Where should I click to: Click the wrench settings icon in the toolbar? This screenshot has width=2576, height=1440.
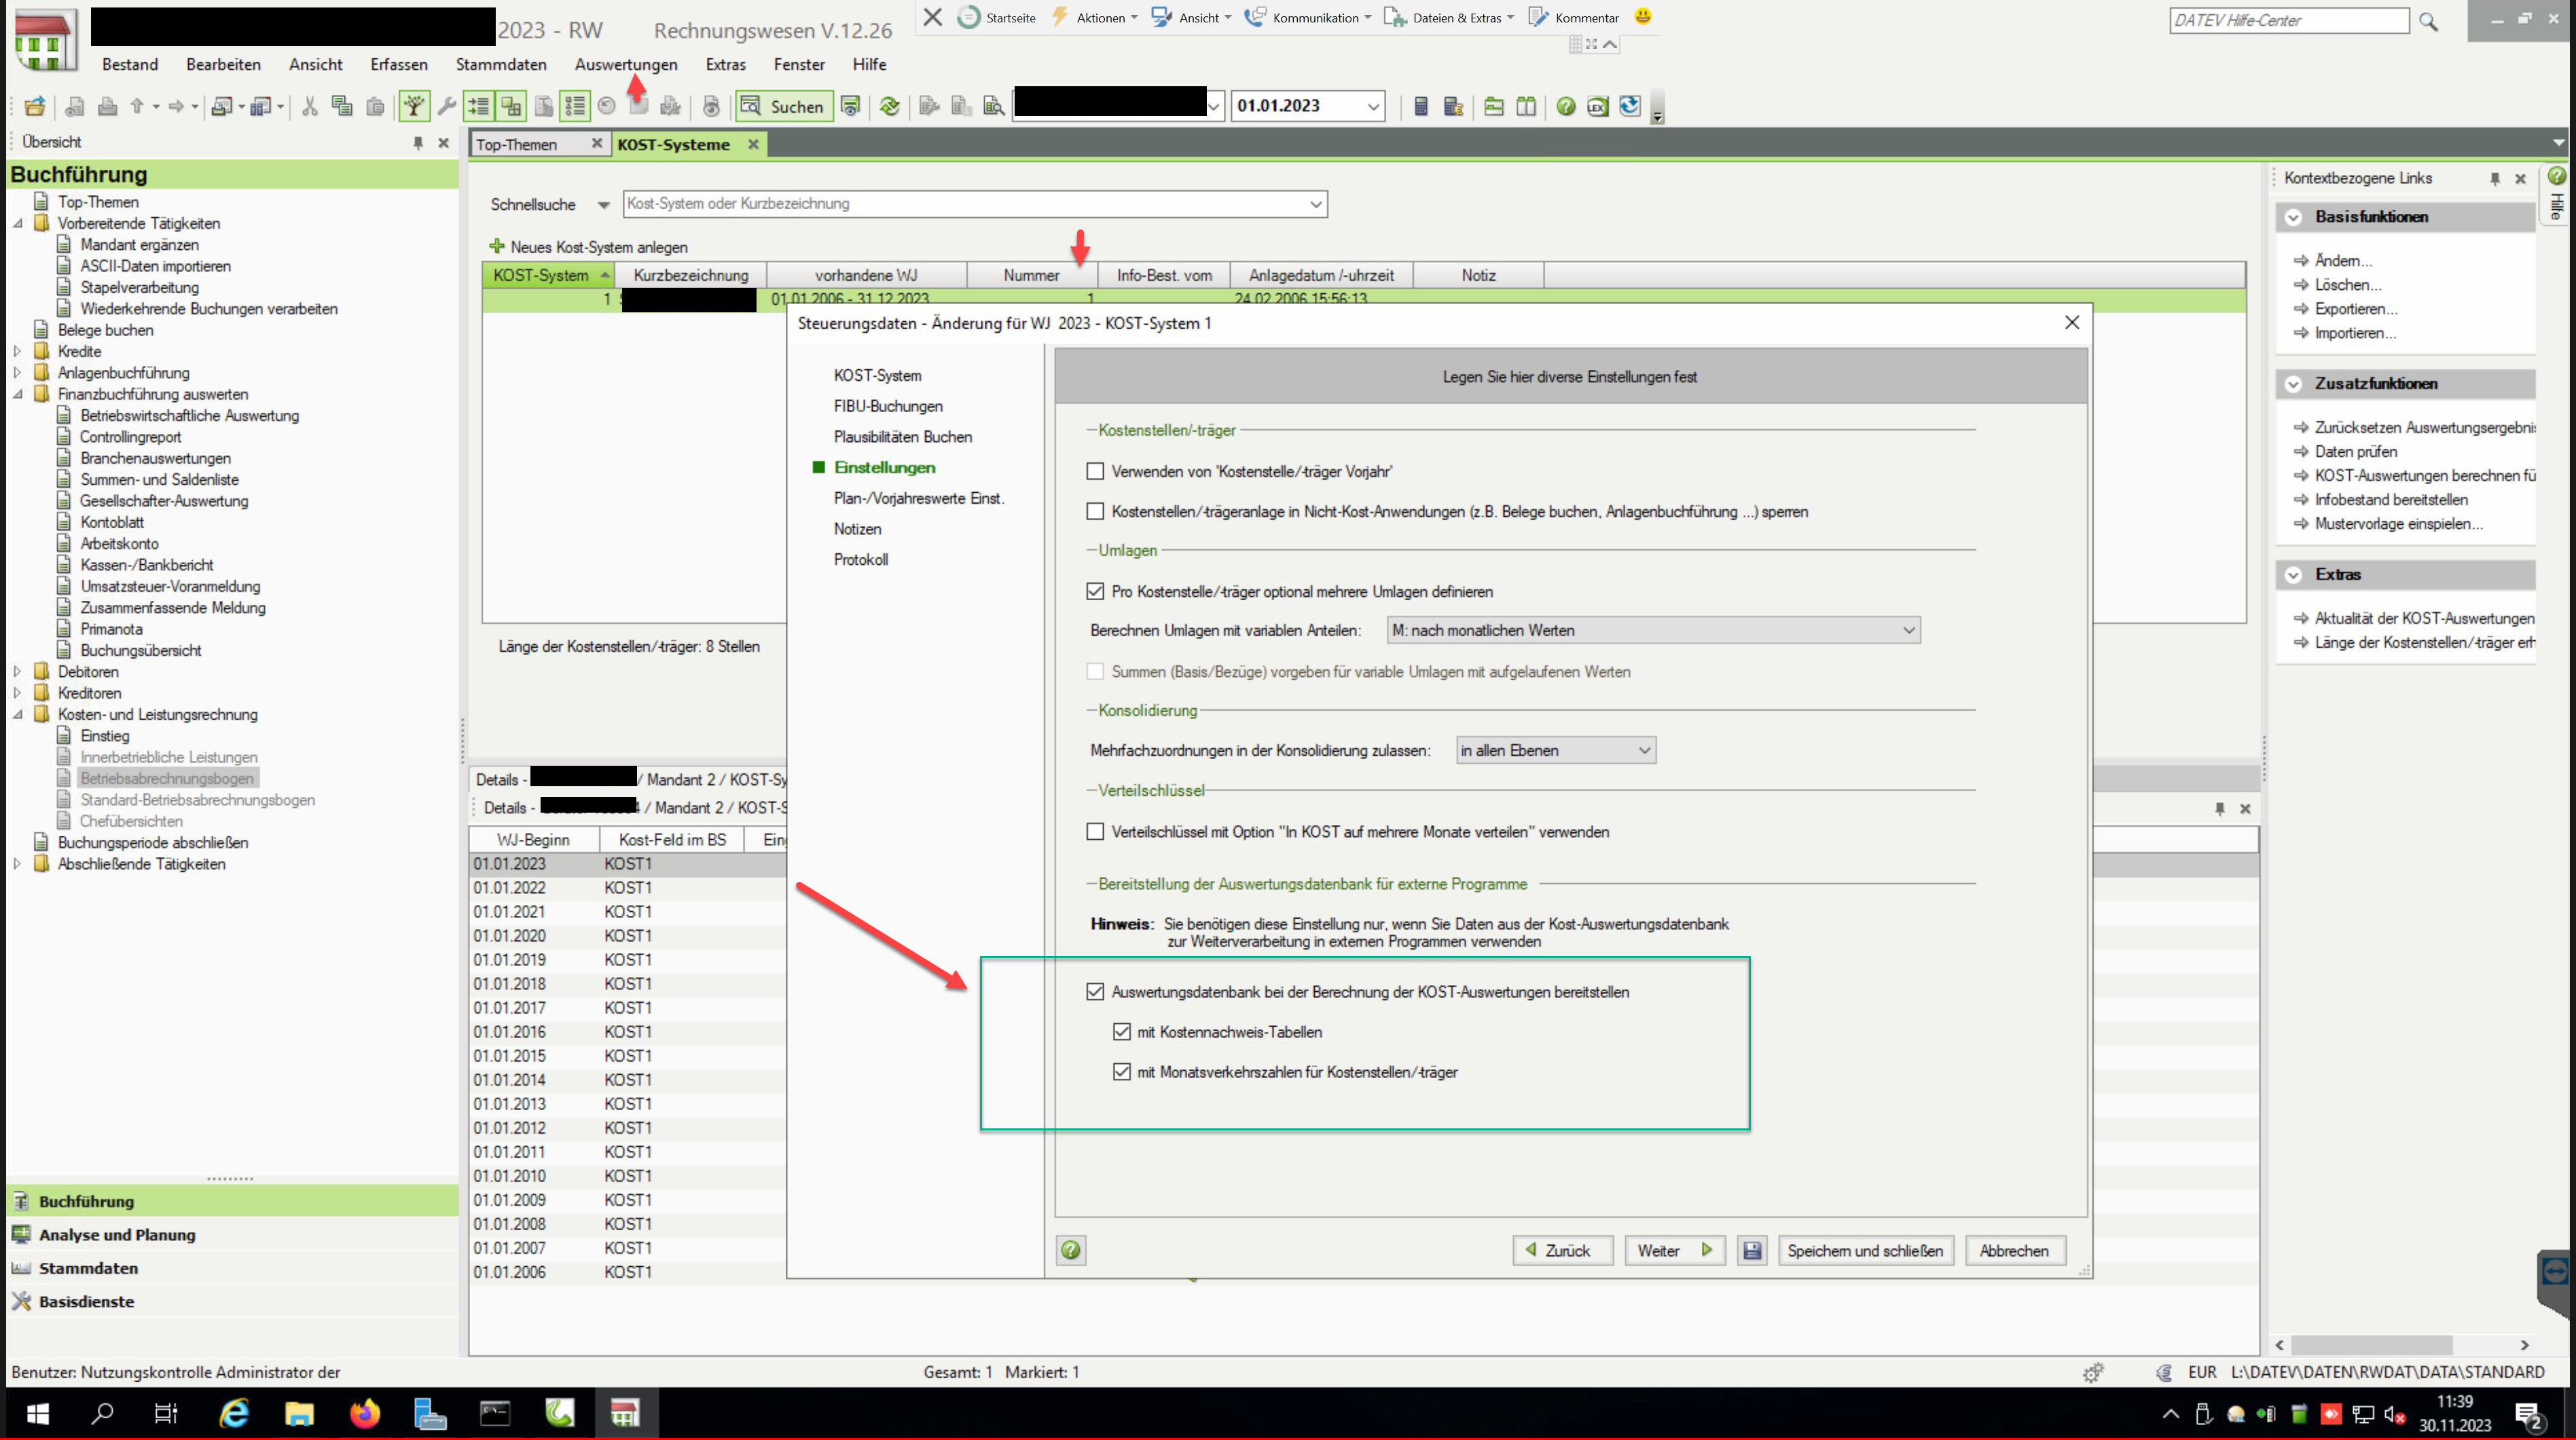tap(448, 106)
